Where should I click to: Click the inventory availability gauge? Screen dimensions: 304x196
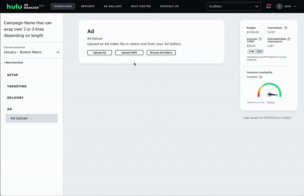[x=269, y=90]
